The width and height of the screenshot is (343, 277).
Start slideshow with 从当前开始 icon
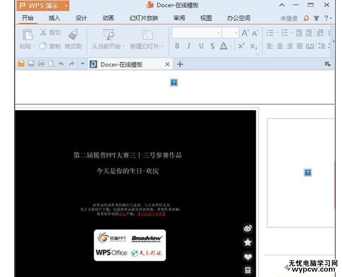tap(108, 35)
